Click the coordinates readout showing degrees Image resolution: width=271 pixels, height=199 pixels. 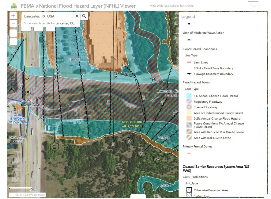28,195
